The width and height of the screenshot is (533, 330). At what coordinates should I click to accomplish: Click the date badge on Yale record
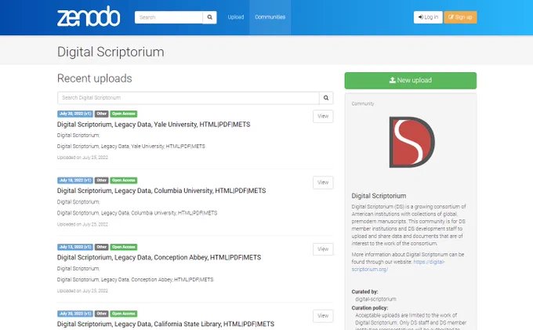(x=75, y=114)
